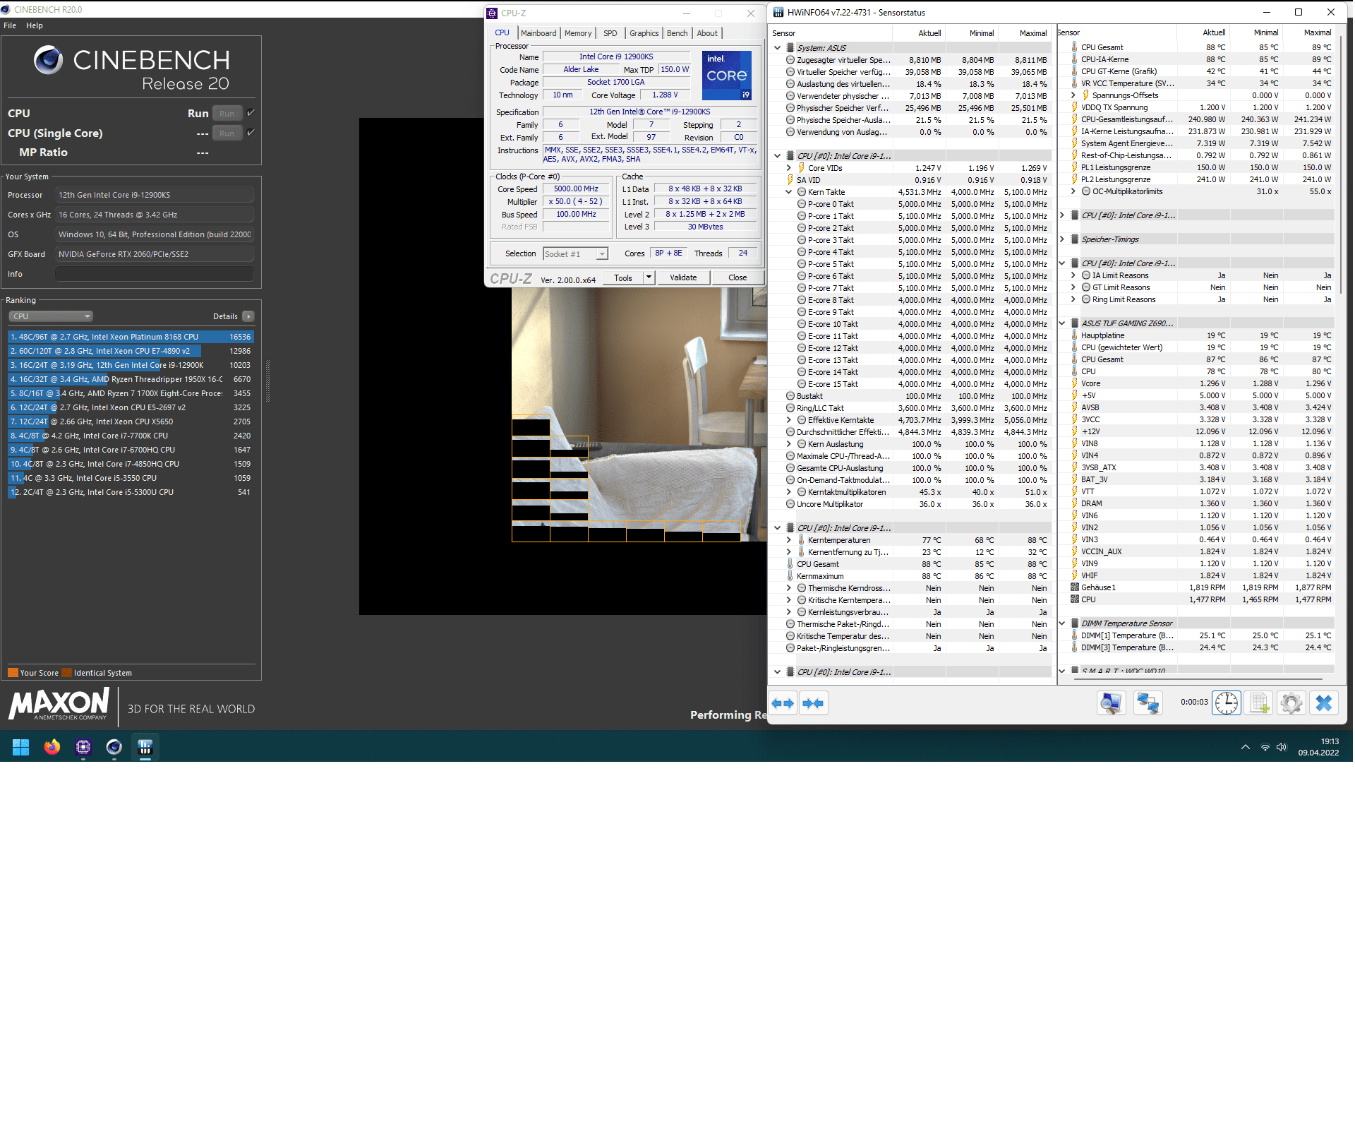The width and height of the screenshot is (1355, 1124).
Task: Toggle the CPU Single Core test checkbox
Action: (251, 133)
